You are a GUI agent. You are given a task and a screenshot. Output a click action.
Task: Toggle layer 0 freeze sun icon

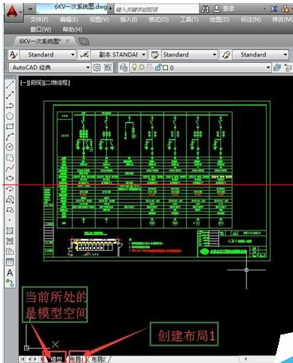click(142, 67)
